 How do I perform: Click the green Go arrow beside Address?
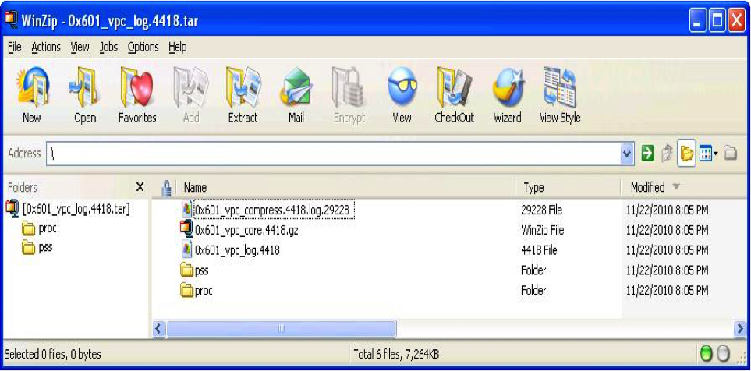pyautogui.click(x=647, y=154)
